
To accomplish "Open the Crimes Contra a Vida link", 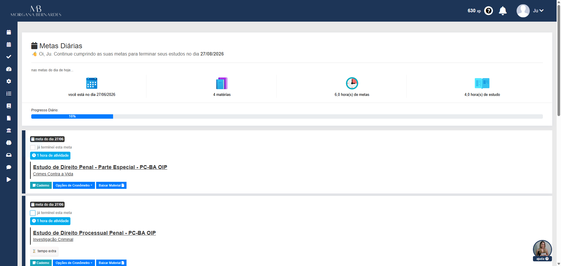I will (x=53, y=174).
